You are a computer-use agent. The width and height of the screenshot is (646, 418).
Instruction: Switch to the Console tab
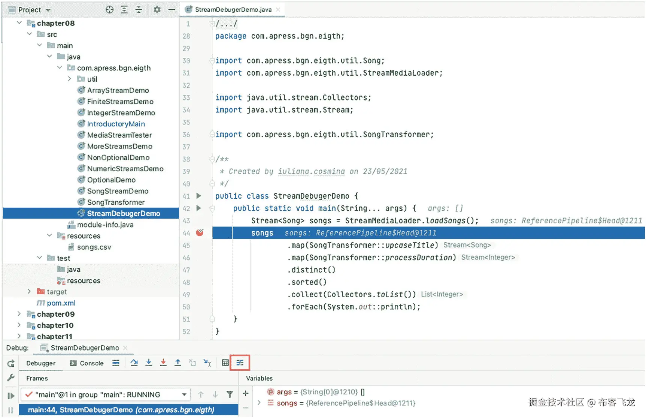click(x=87, y=363)
